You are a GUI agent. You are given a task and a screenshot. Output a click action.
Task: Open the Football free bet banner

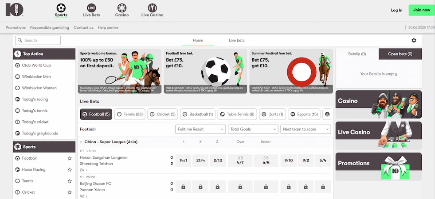(205, 71)
